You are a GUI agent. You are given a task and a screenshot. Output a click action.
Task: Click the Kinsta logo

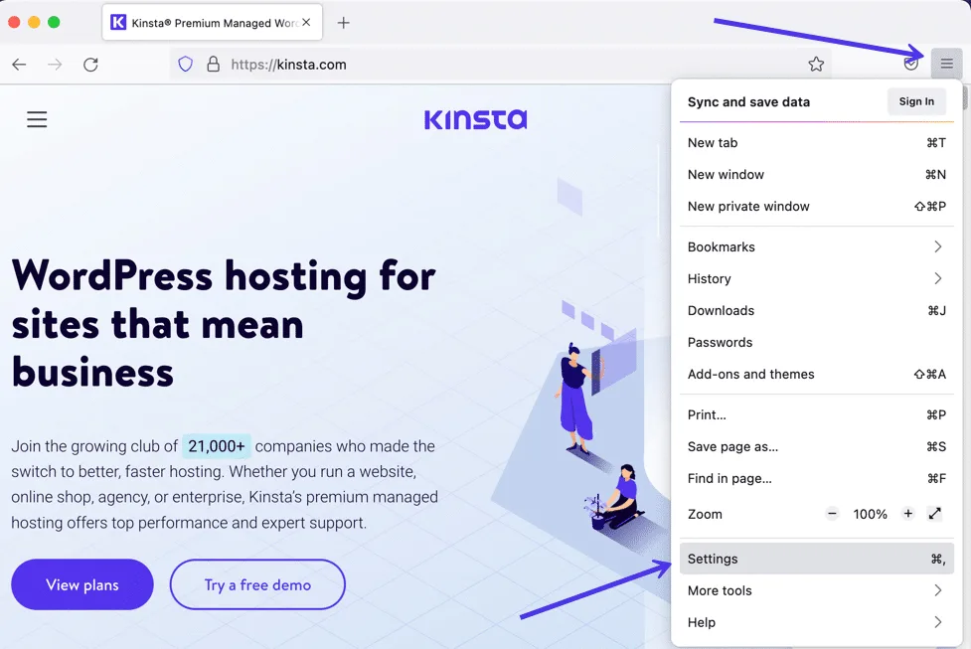(x=476, y=119)
